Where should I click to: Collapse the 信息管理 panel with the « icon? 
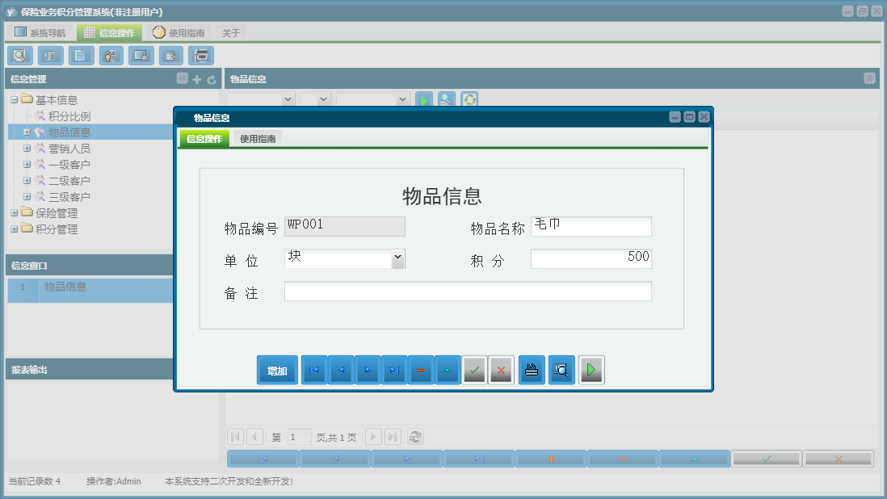(x=182, y=78)
